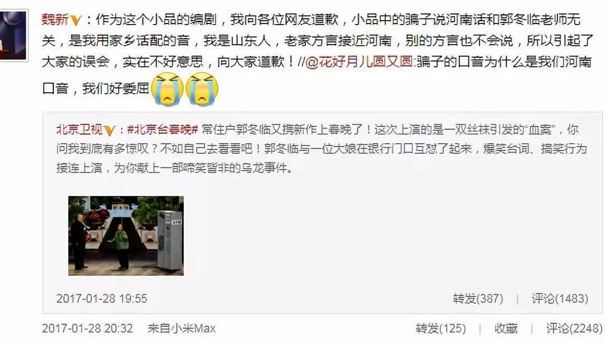
Task: Open original post timestamp 2017-01-28 19:55
Action: click(102, 299)
